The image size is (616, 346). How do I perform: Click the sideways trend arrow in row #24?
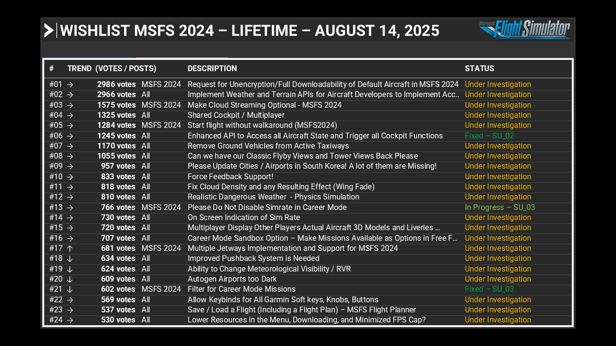70,320
